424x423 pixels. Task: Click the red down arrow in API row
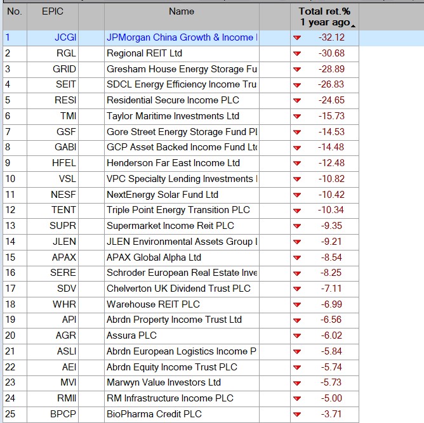tap(297, 320)
